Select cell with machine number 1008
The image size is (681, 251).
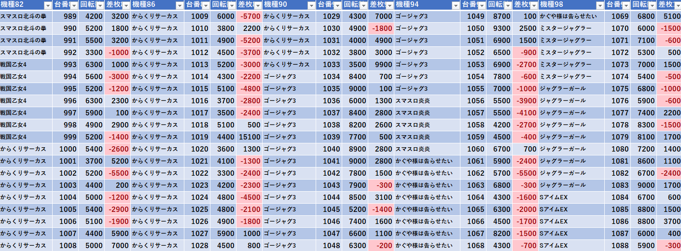(66, 246)
